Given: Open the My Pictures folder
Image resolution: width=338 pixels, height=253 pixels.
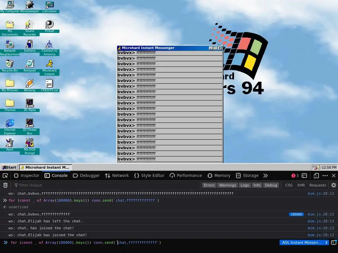Looking at the screenshot, I should tap(10, 86).
